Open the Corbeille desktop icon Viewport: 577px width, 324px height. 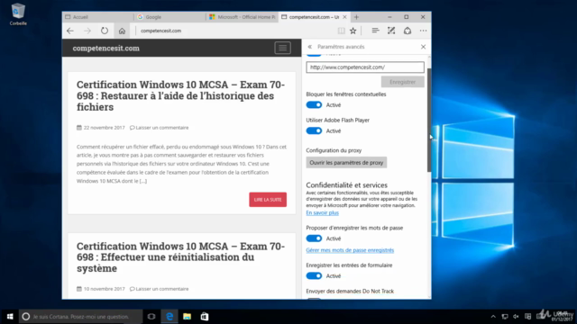18,14
